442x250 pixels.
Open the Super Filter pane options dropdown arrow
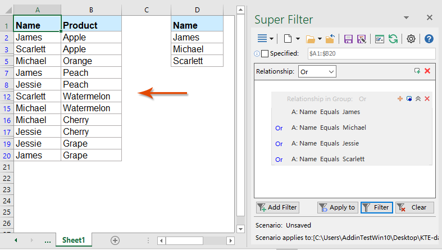[272, 39]
